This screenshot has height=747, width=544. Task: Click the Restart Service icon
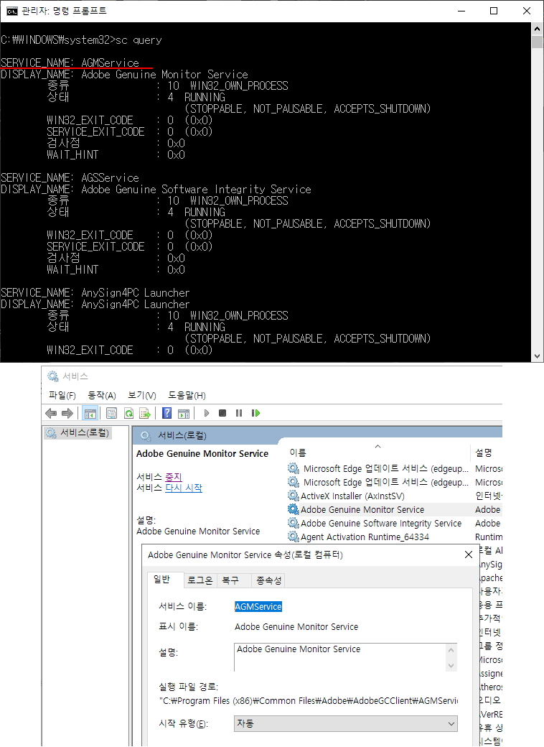pos(255,413)
